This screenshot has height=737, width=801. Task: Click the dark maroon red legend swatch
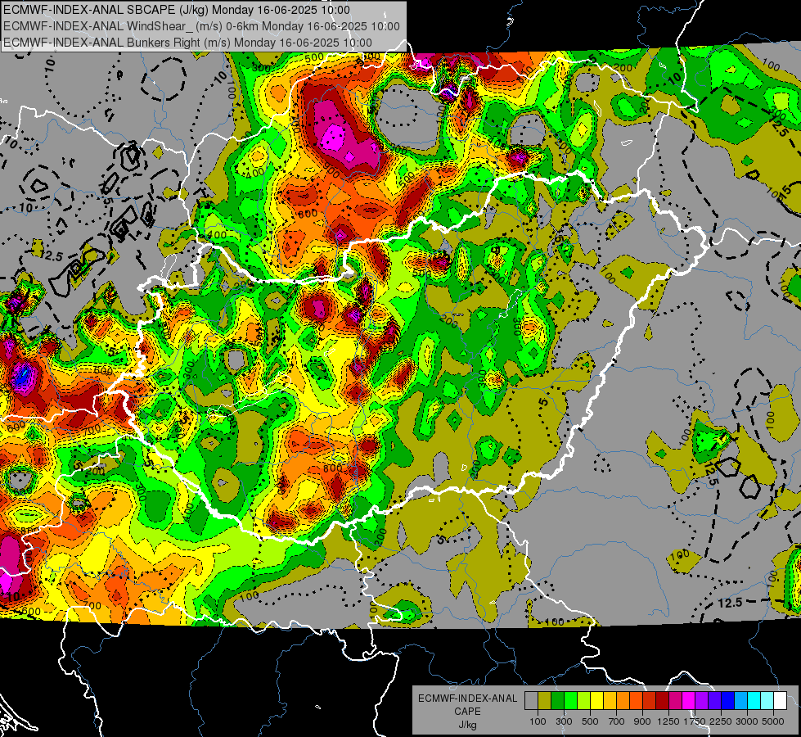coord(663,701)
